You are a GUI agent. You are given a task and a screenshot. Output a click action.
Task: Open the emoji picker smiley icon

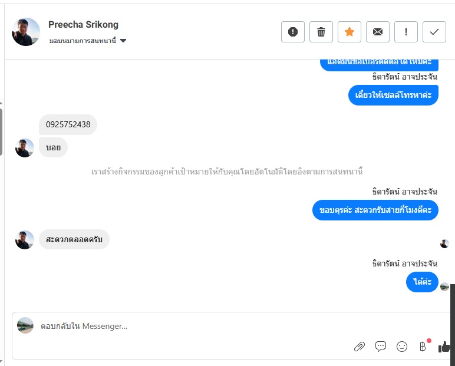click(402, 347)
